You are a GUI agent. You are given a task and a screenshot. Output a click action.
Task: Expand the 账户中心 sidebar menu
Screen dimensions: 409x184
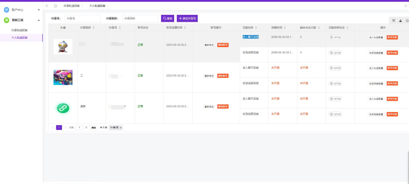[21, 9]
